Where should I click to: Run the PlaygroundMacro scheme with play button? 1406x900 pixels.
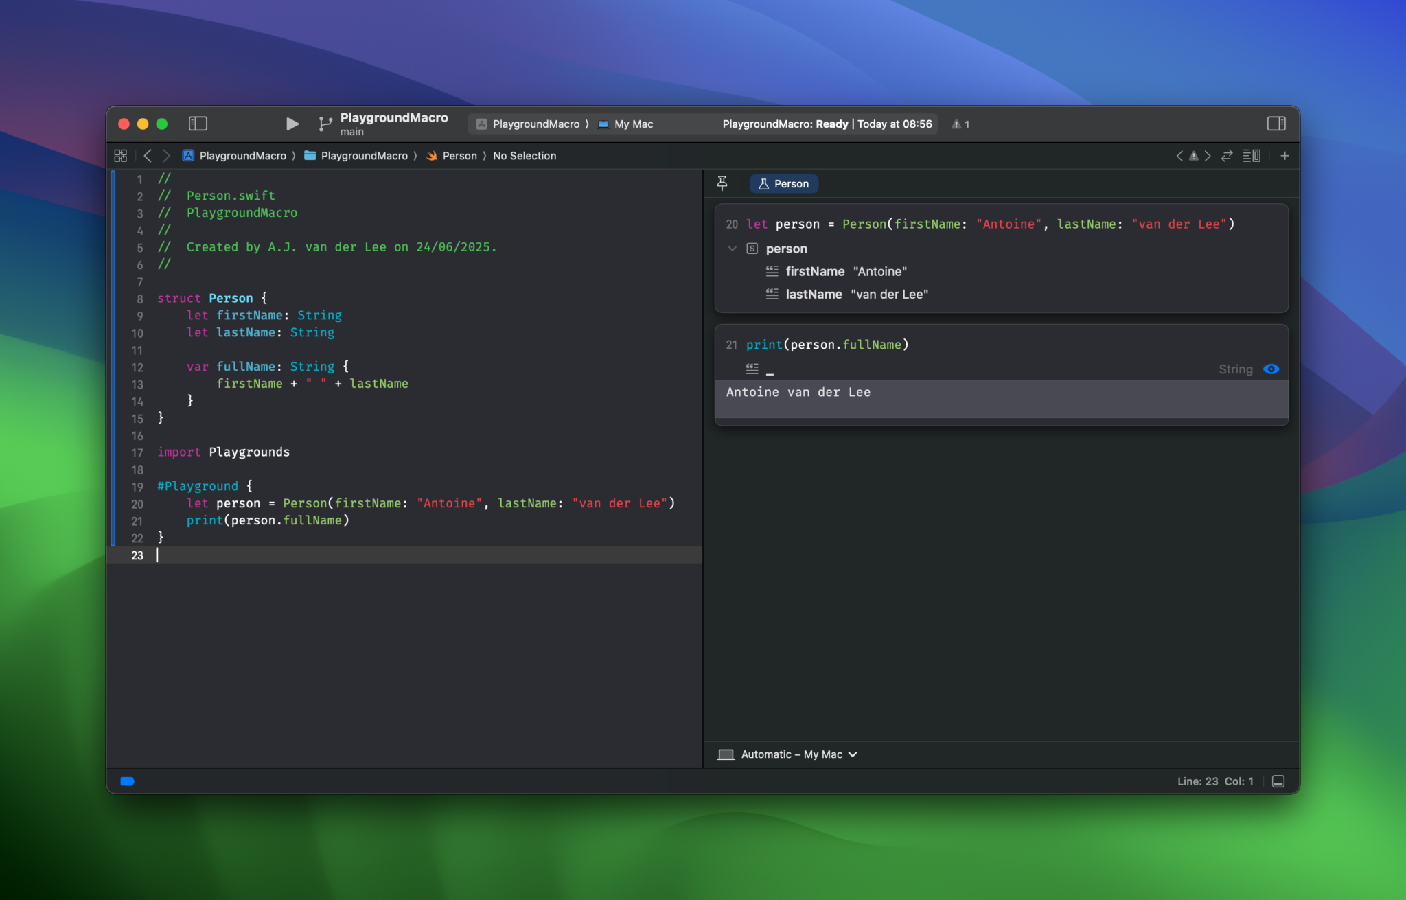(292, 124)
